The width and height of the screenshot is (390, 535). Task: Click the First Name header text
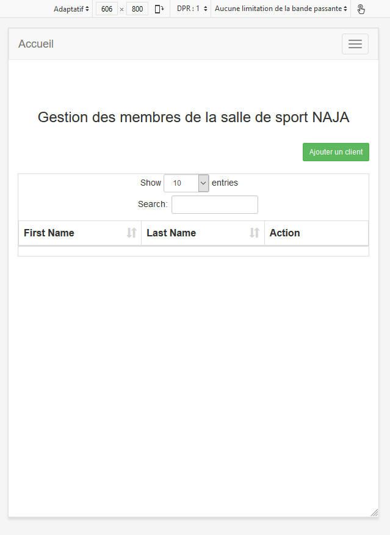click(49, 233)
